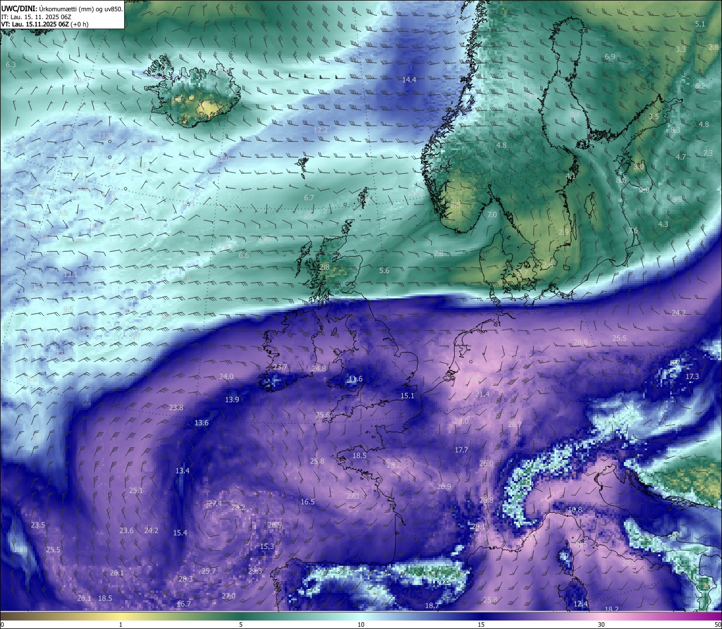The image size is (722, 629).
Task: Click the 17.7 value on the map
Action: [461, 450]
